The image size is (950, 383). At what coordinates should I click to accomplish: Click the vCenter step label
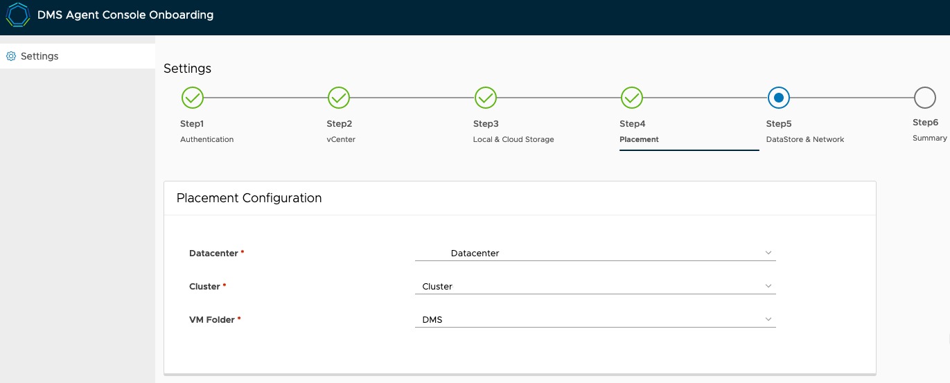click(x=340, y=139)
